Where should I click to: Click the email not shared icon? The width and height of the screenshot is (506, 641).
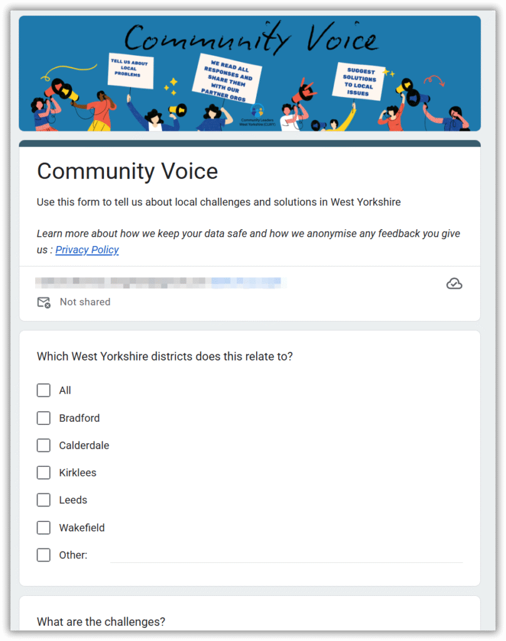pos(43,302)
